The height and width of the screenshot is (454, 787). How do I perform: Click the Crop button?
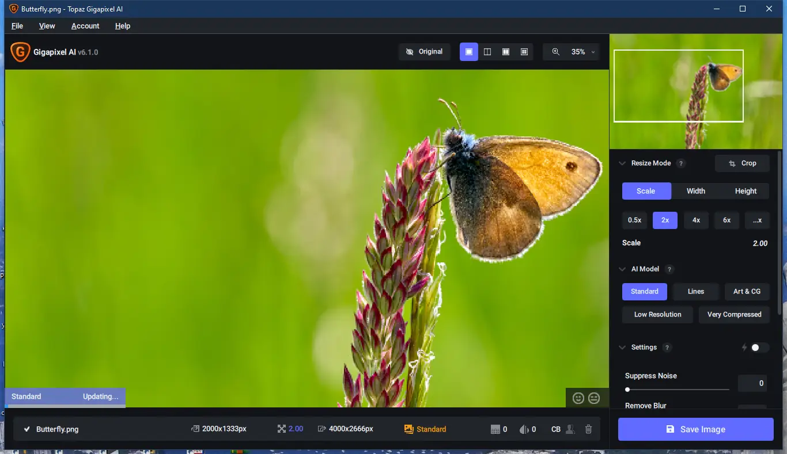point(742,163)
